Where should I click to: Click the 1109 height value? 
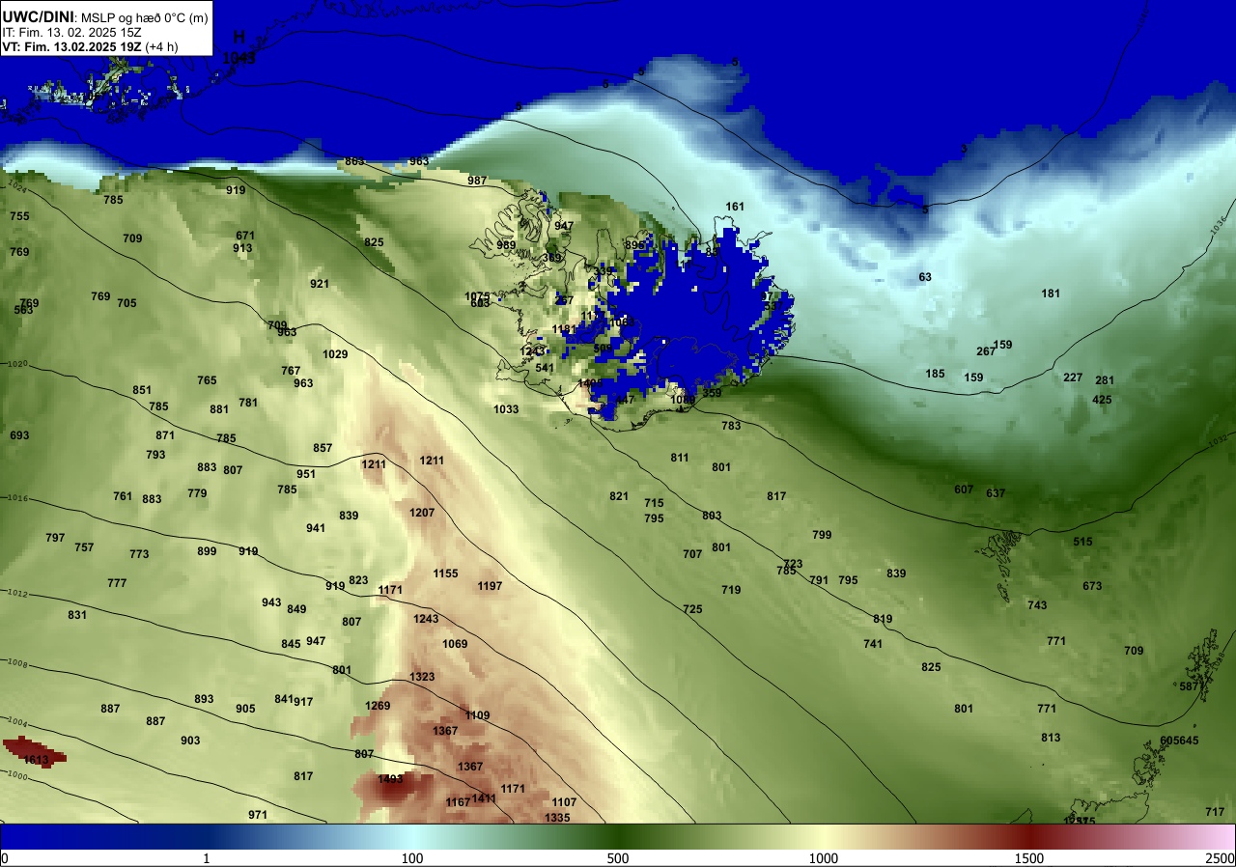click(x=477, y=715)
